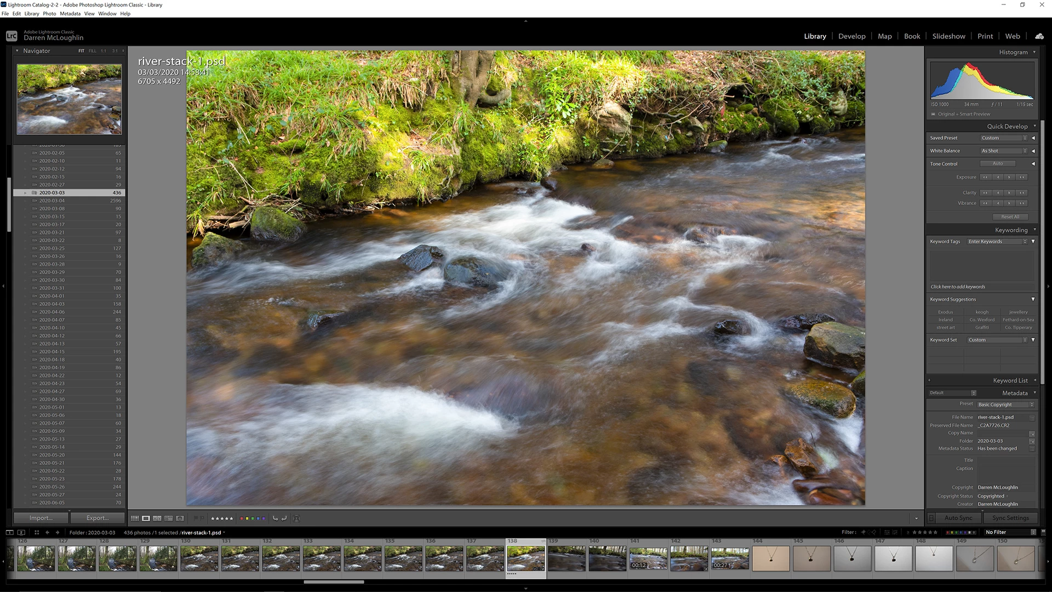Open the No Filter dropdown
Viewport: 1052px width, 592px height.
pos(1010,532)
